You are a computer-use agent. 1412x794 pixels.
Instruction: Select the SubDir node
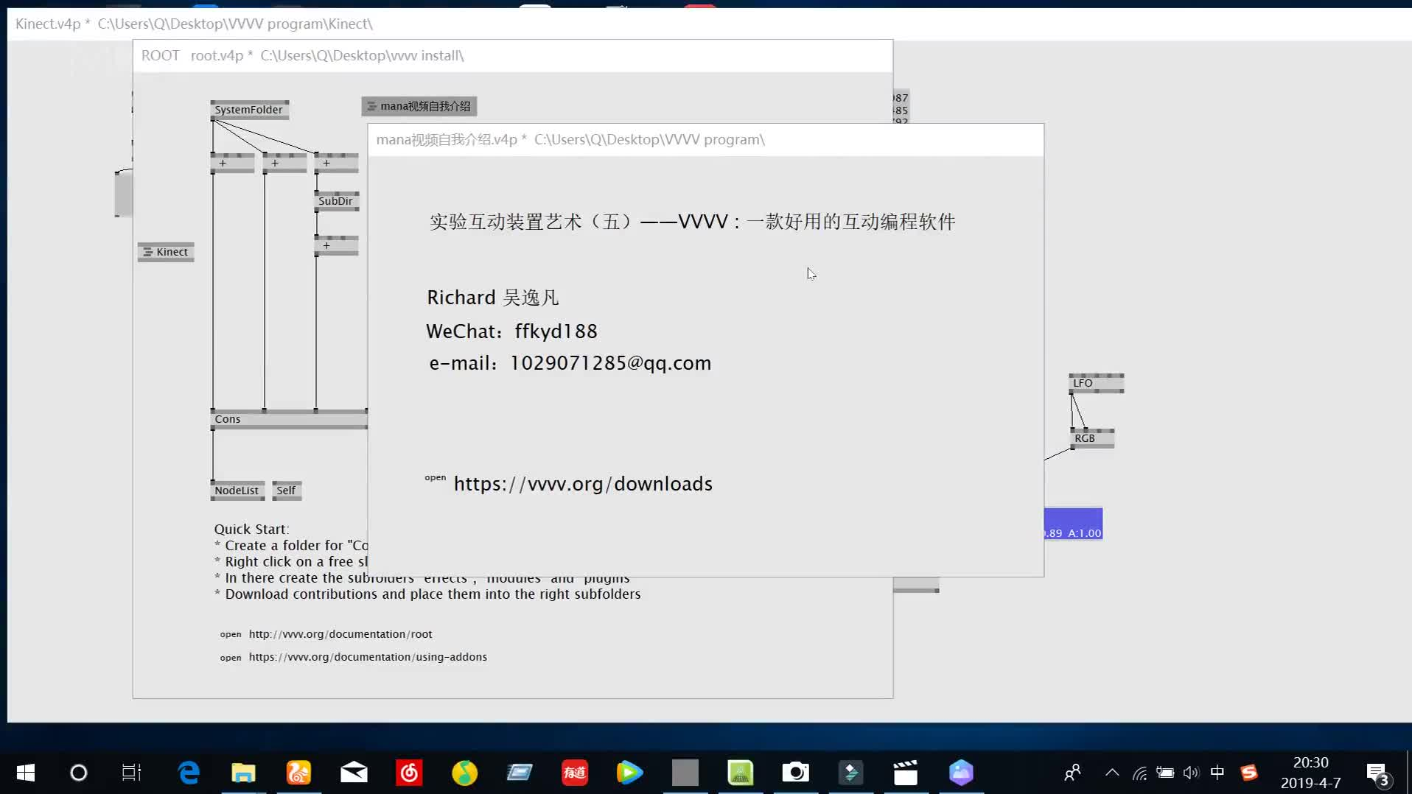(x=336, y=201)
